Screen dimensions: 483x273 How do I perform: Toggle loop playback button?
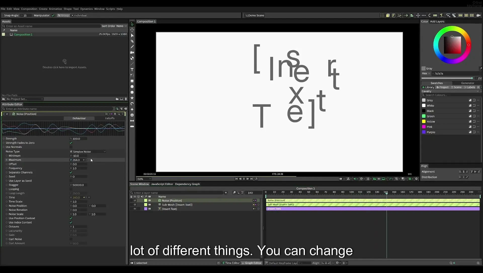(256, 179)
